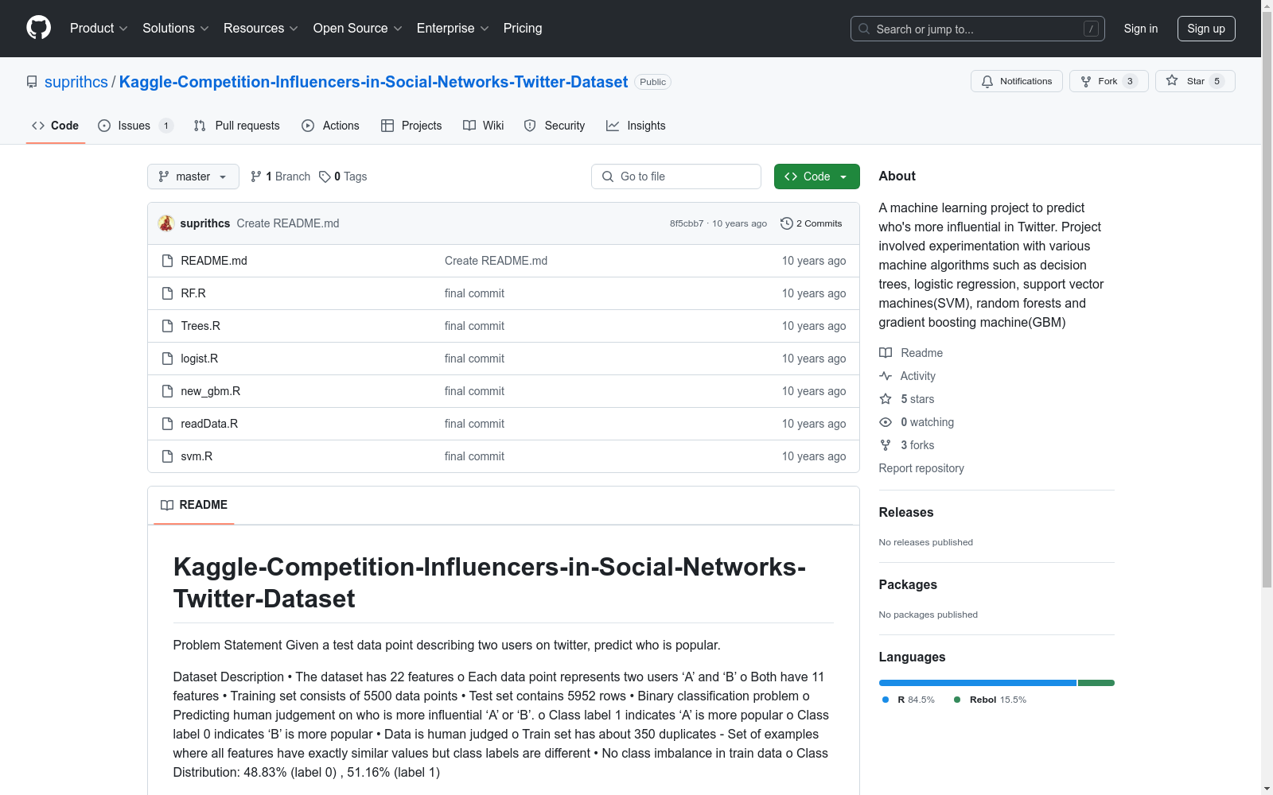1273x795 pixels.
Task: Switch to the Code tab
Action: [56, 126]
